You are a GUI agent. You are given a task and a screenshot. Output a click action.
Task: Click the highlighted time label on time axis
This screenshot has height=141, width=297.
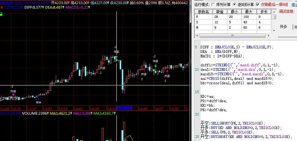pos(124,108)
